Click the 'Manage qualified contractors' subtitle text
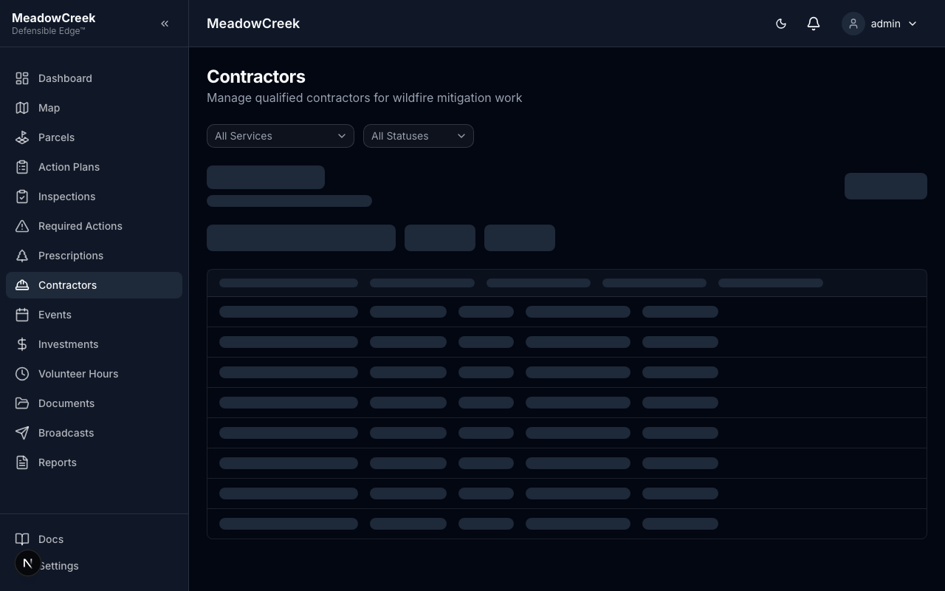This screenshot has width=945, height=591. click(x=364, y=98)
